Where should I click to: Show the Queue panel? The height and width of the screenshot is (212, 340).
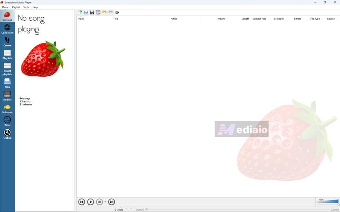click(x=7, y=42)
